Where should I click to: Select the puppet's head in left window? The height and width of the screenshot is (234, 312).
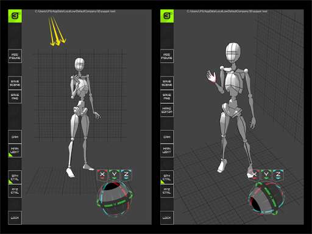pyautogui.click(x=79, y=64)
